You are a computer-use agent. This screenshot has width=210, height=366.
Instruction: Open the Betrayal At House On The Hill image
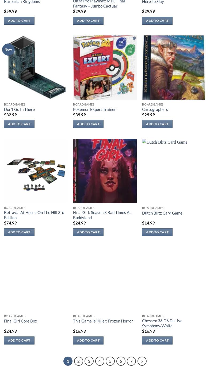tap(36, 171)
